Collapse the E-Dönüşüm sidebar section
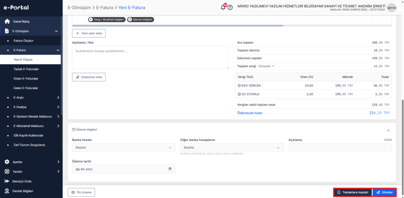Screen dimensions: 404x198 (x=57, y=31)
